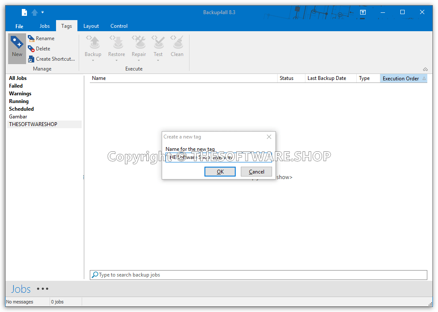Select All Jobs in the tag list

[18, 78]
